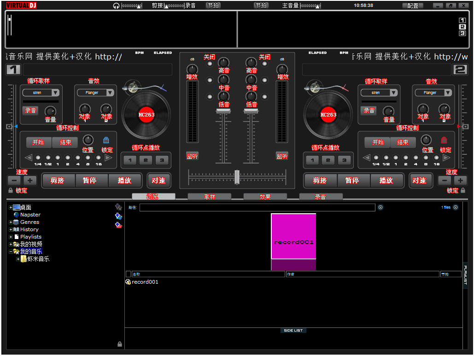Collapse the 我的音乐 tree node
474x356 pixels.
tap(11, 252)
